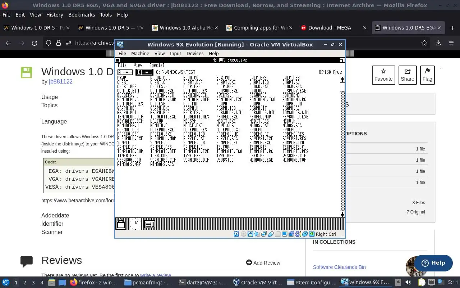
Task: Open the Firefox downloads panel
Action: (x=438, y=43)
